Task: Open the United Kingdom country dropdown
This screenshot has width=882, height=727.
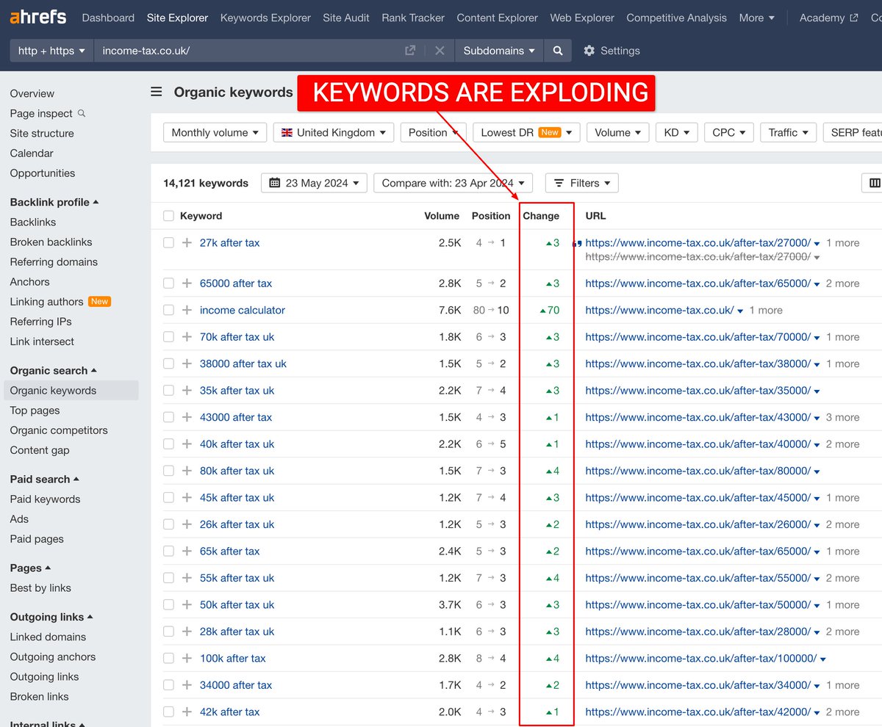Action: 334,133
